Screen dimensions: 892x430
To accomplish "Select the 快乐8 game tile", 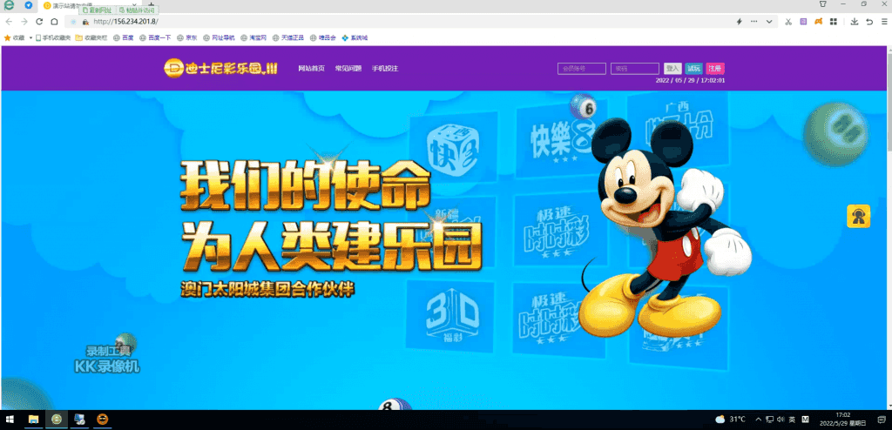I will coord(560,140).
